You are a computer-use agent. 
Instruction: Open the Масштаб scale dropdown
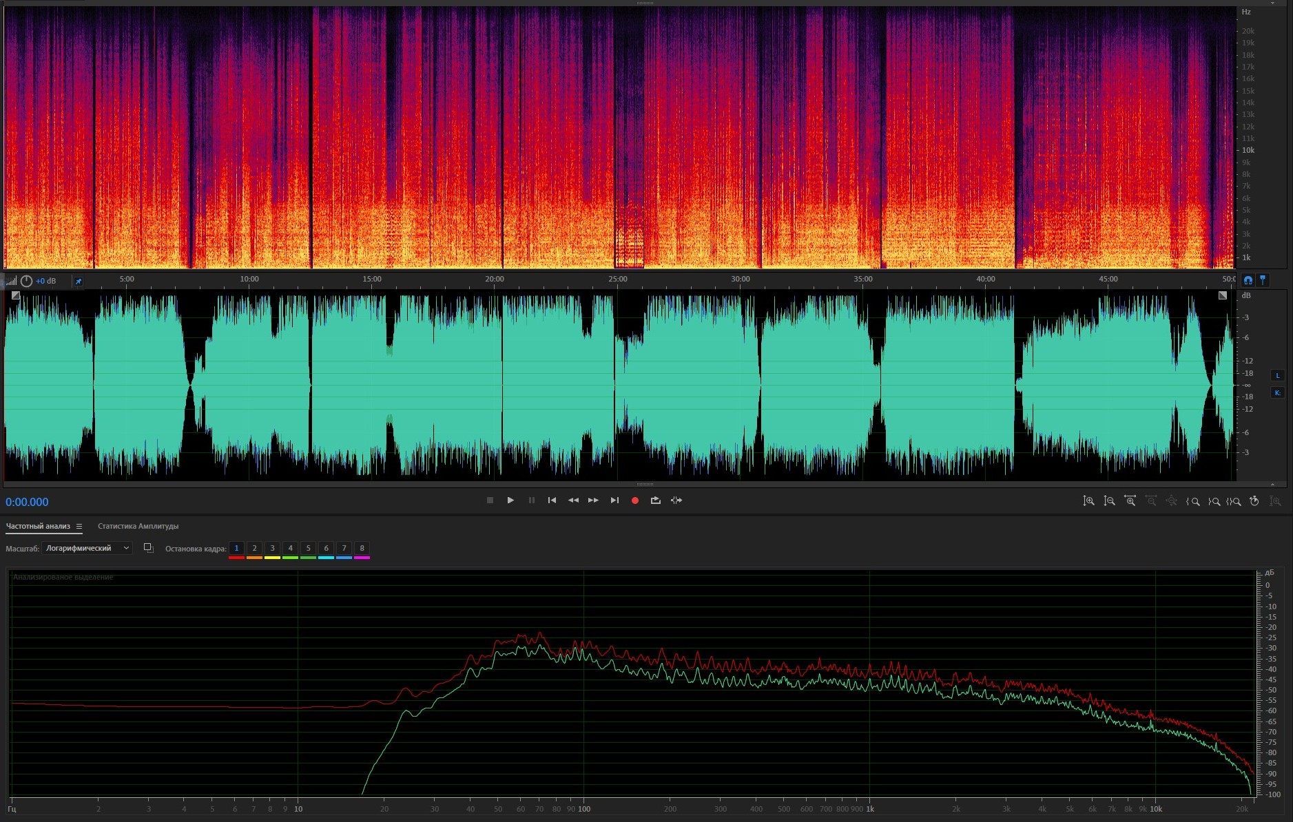click(x=87, y=548)
